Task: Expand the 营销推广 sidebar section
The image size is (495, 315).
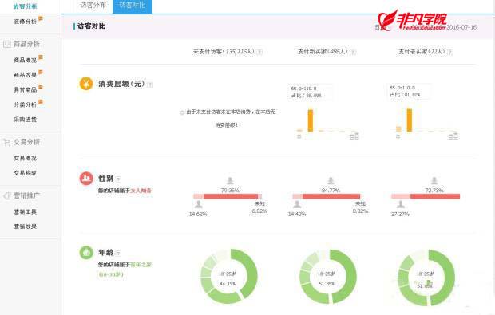Action: (x=26, y=196)
